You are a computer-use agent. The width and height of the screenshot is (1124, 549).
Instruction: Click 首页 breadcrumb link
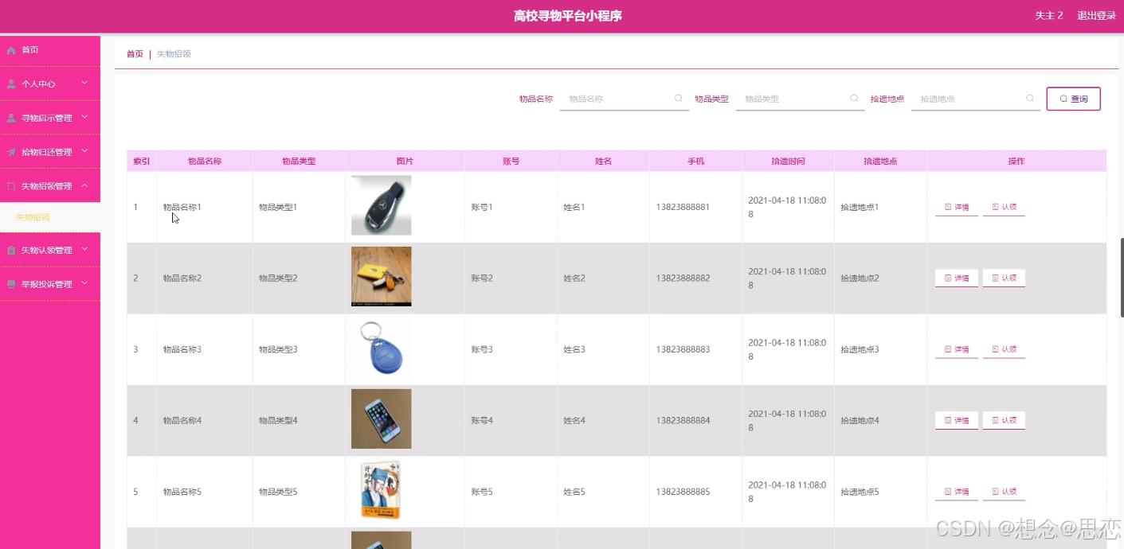point(135,54)
